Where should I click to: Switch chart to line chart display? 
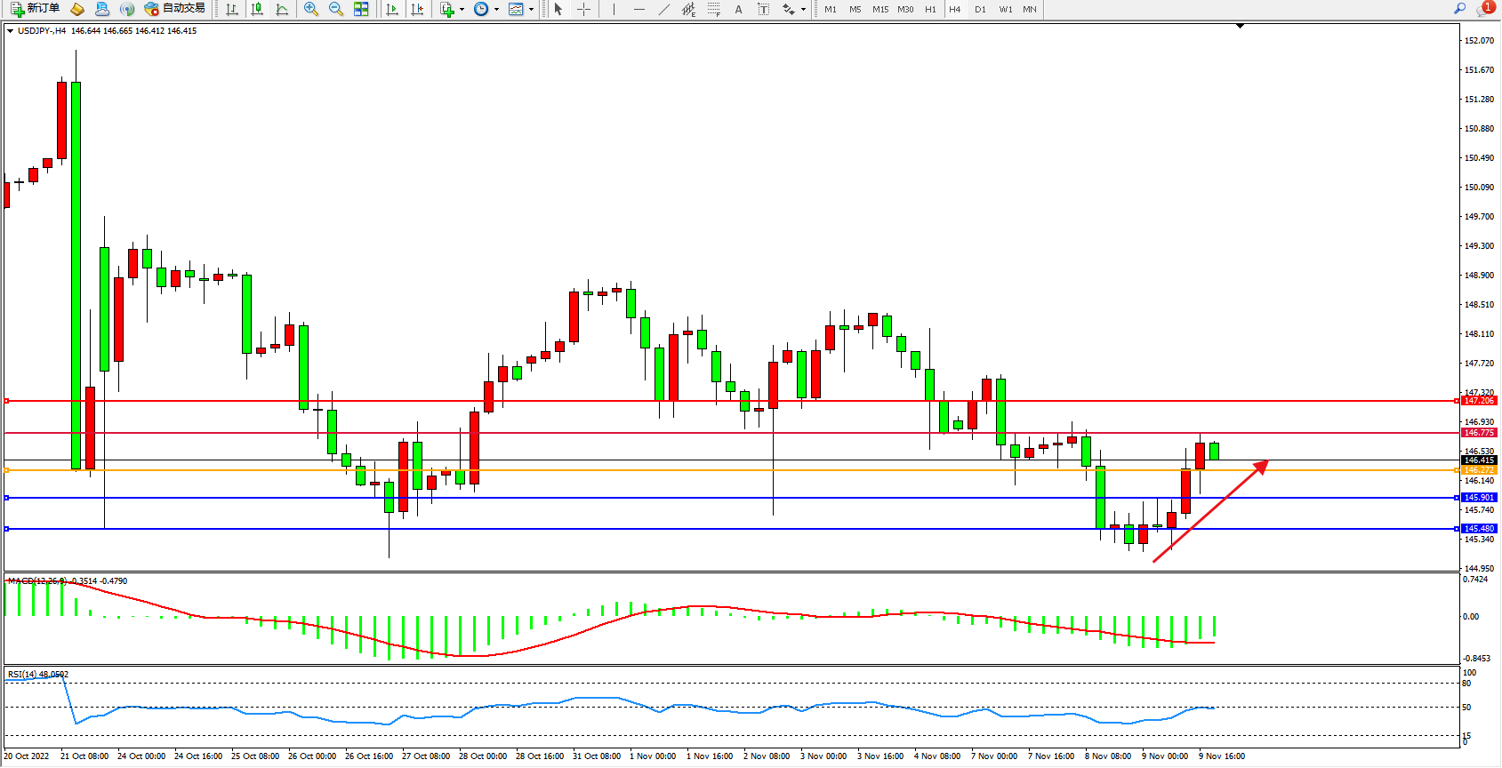pos(282,9)
